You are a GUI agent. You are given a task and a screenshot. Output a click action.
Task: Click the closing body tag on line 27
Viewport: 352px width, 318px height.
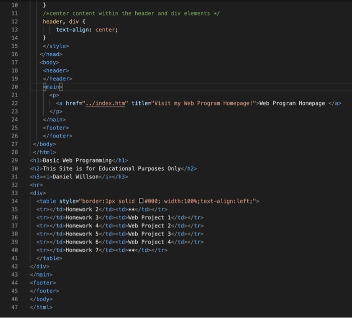pos(44,144)
